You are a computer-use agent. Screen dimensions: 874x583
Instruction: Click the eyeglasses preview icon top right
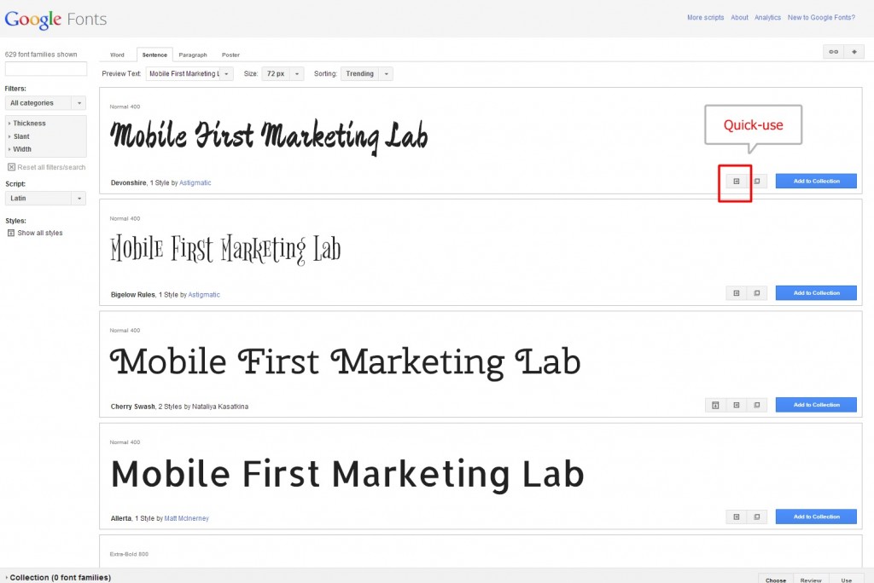coord(833,52)
